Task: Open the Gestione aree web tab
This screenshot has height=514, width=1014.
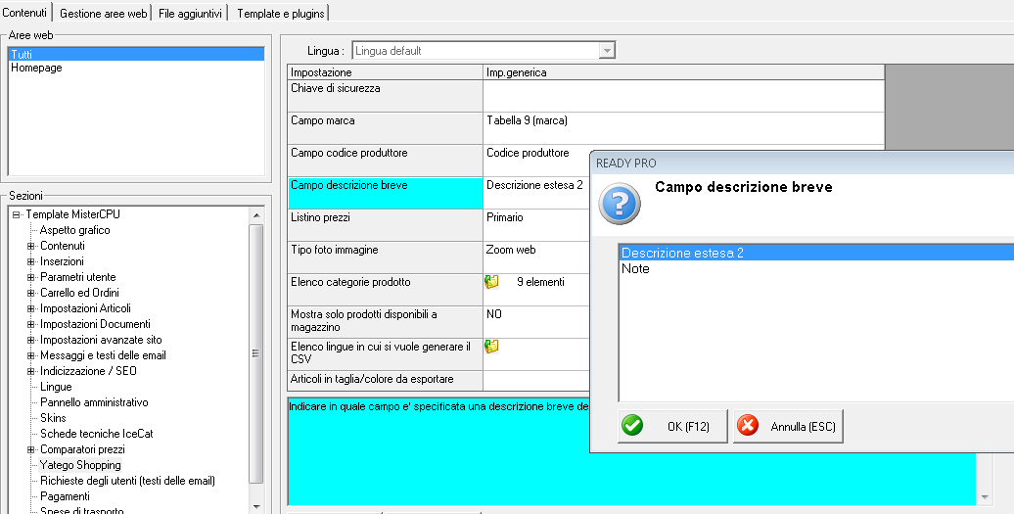Action: point(104,13)
